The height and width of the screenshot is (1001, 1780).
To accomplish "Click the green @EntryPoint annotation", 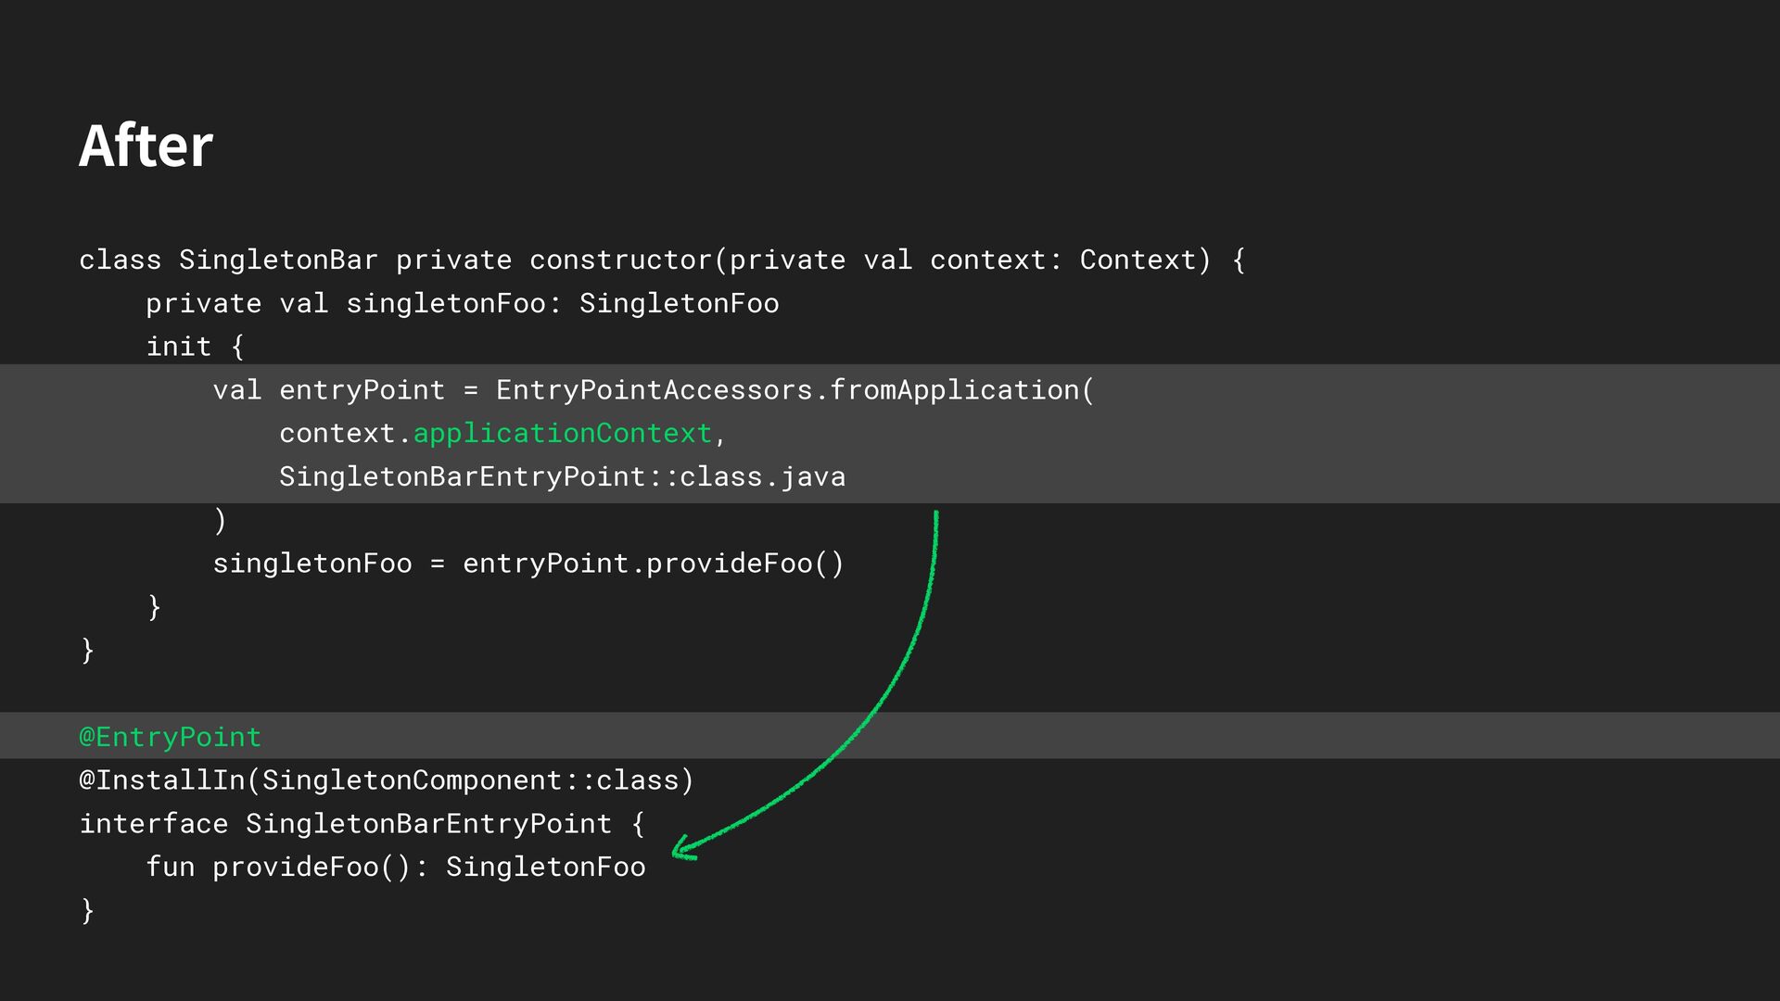I will [x=170, y=737].
